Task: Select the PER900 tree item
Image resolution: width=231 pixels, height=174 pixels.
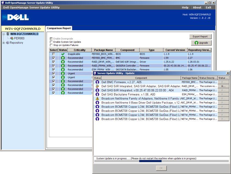Action: point(19,38)
